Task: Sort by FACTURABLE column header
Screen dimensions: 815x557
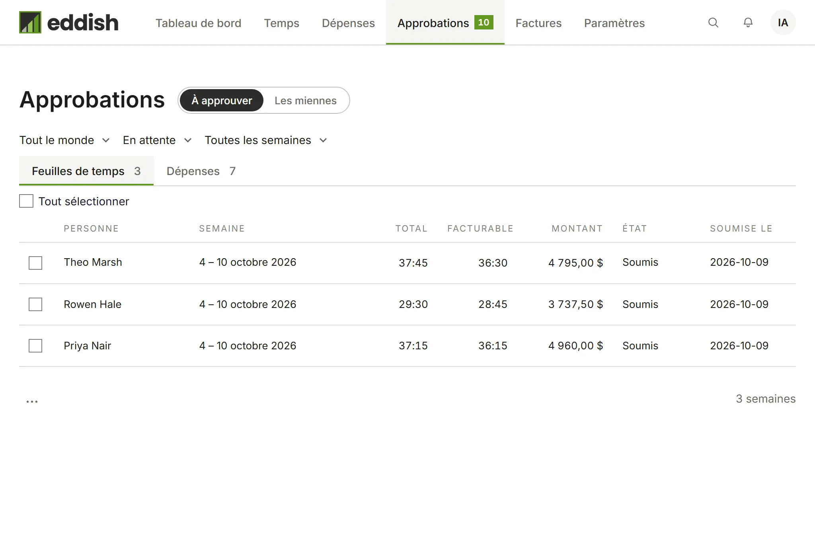Action: pyautogui.click(x=480, y=228)
